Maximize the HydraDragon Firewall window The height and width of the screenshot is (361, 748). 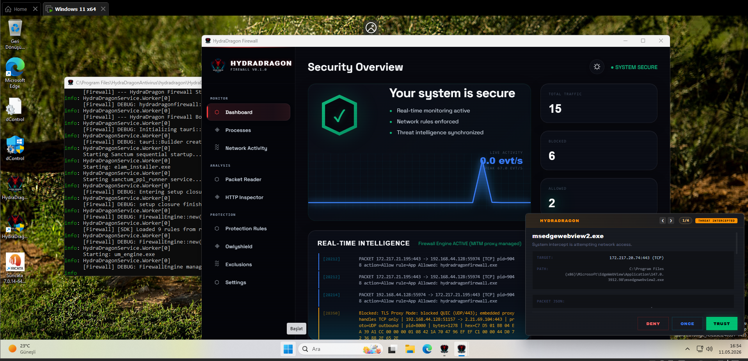(x=643, y=41)
